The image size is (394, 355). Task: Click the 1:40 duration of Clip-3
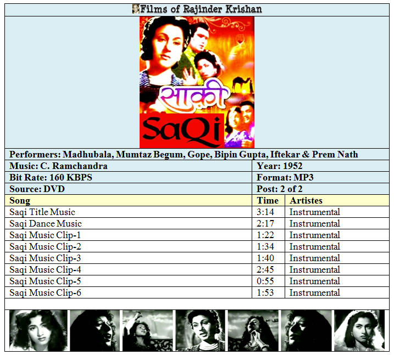(x=265, y=258)
